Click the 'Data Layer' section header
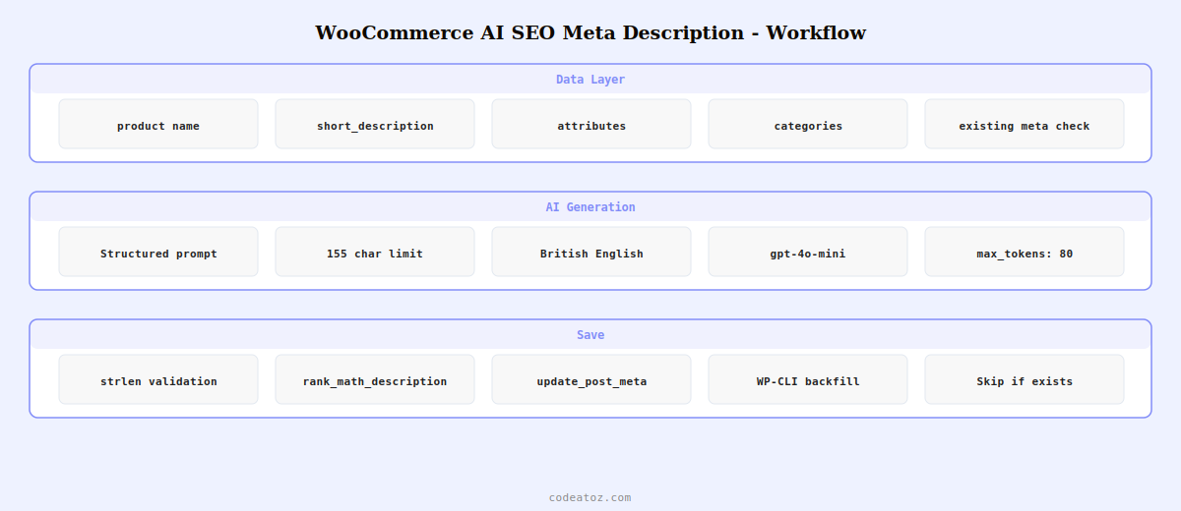Image resolution: width=1181 pixels, height=511 pixels. (590, 80)
